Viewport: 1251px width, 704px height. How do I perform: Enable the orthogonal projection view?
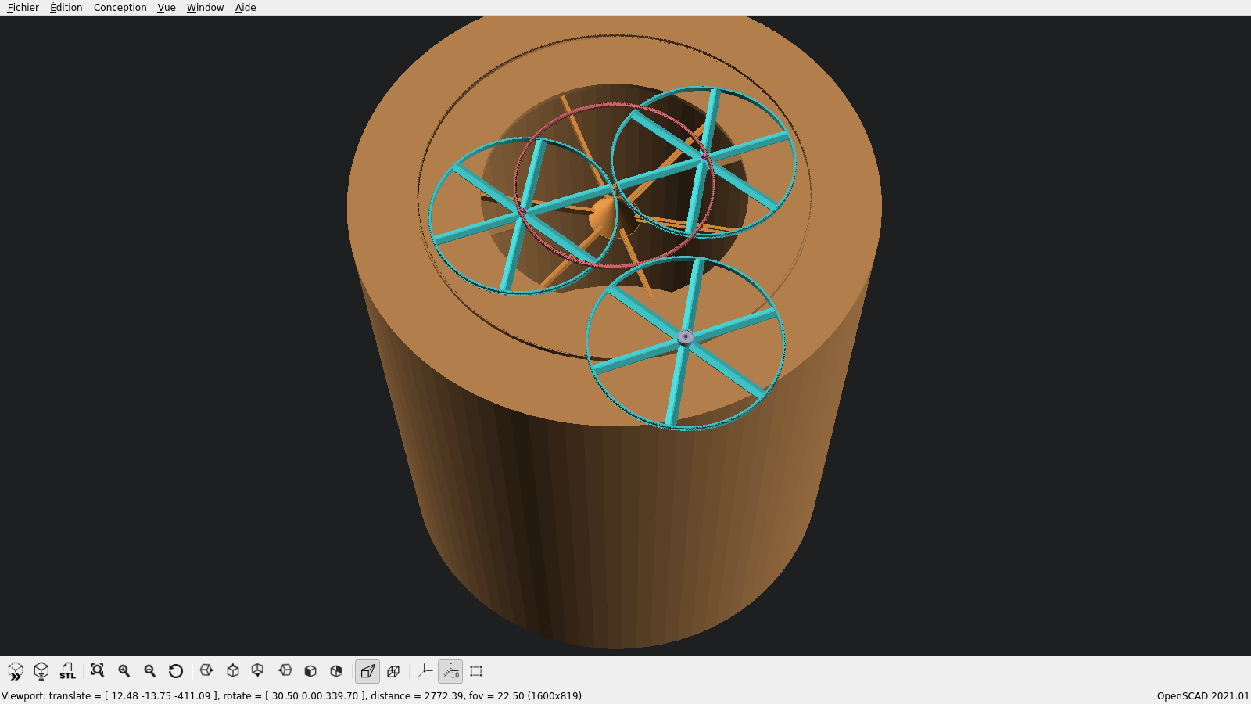click(393, 671)
